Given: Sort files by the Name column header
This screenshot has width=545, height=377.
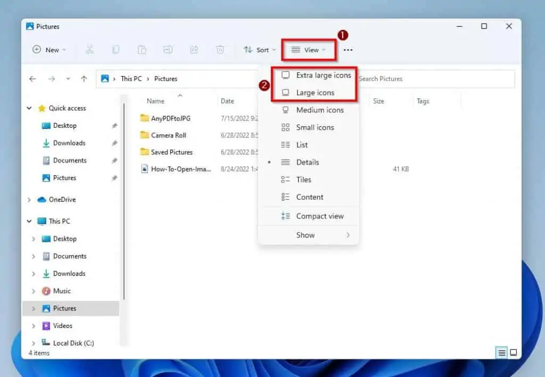Looking at the screenshot, I should click(x=155, y=101).
